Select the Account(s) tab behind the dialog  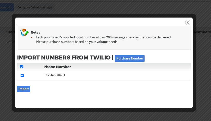point(6,7)
